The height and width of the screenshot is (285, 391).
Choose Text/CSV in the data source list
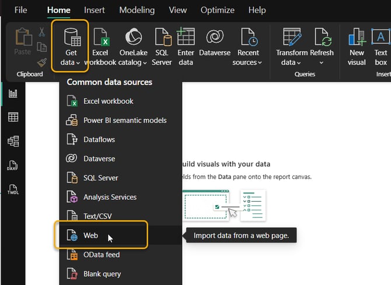pyautogui.click(x=97, y=216)
